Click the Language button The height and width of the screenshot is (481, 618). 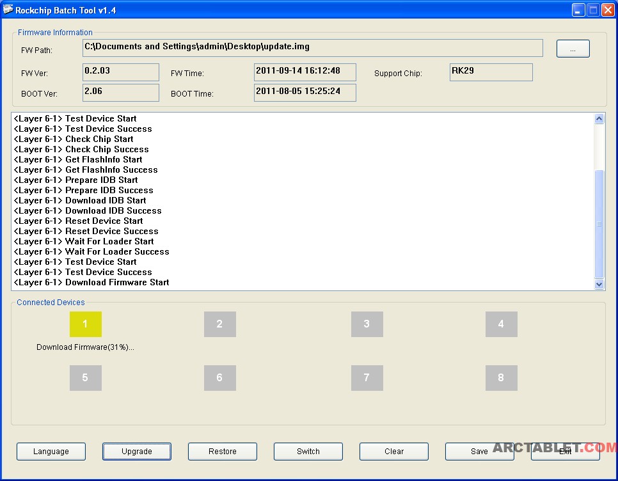click(51, 452)
